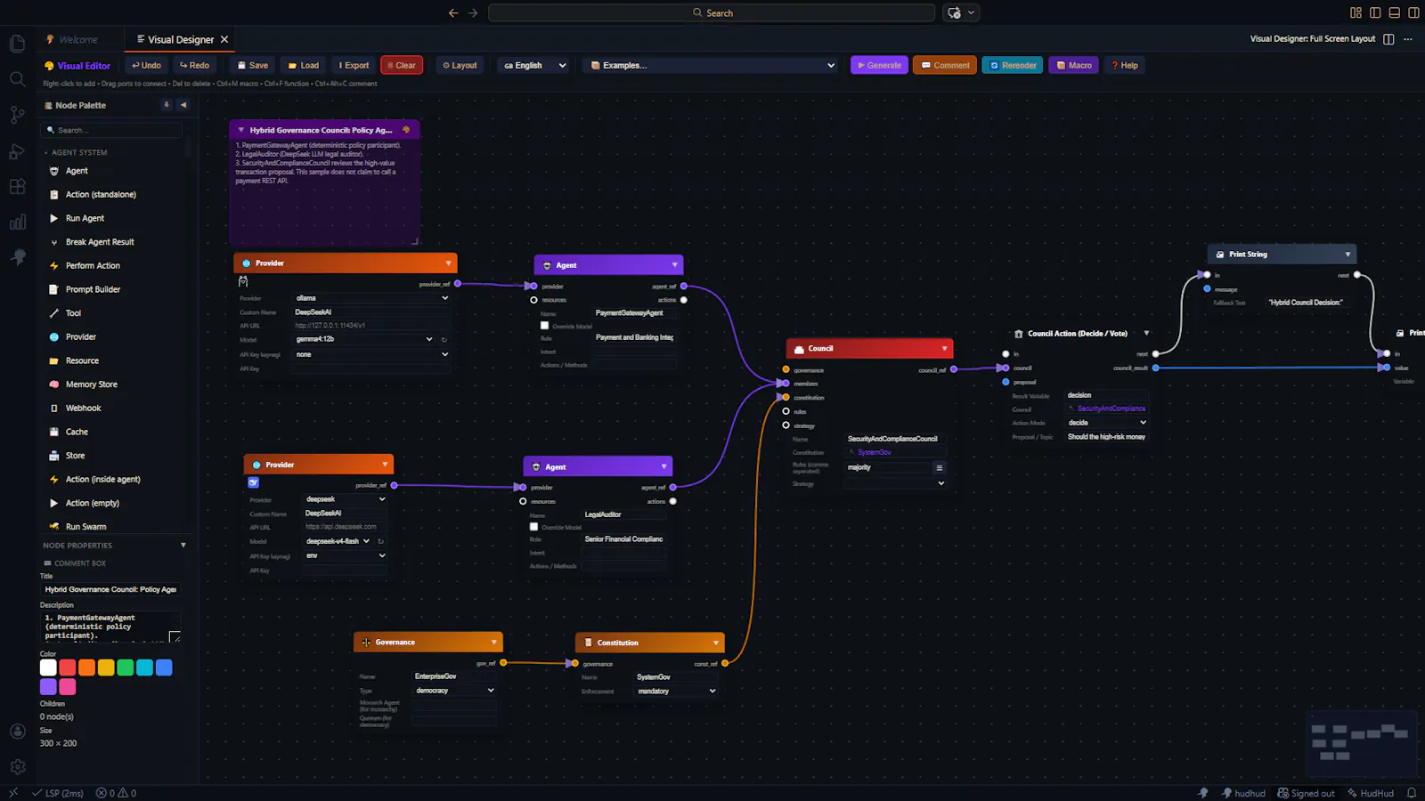Open Source Control in the activity bar

(17, 115)
